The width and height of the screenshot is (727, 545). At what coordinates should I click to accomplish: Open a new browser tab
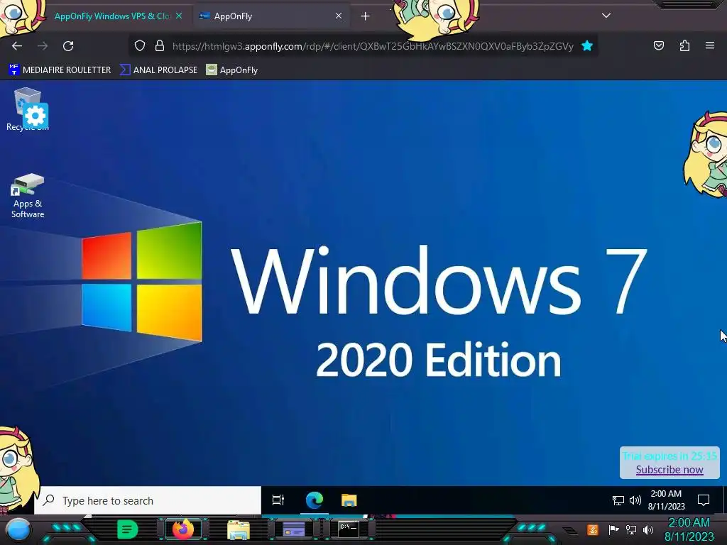366,16
